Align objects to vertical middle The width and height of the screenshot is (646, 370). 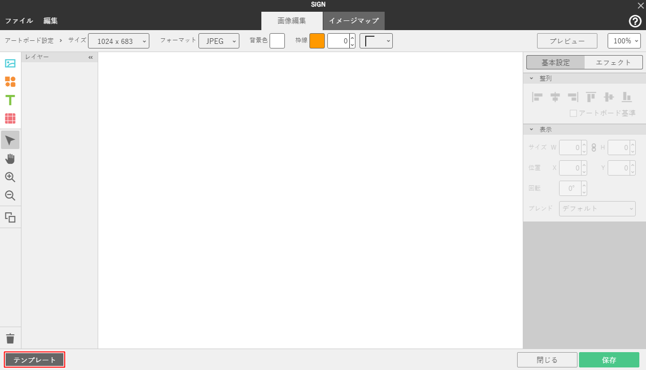[x=609, y=96]
